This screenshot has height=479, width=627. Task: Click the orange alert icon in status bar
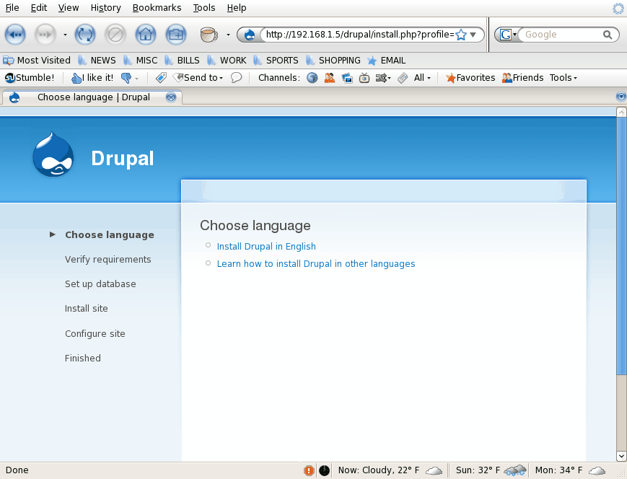point(309,470)
